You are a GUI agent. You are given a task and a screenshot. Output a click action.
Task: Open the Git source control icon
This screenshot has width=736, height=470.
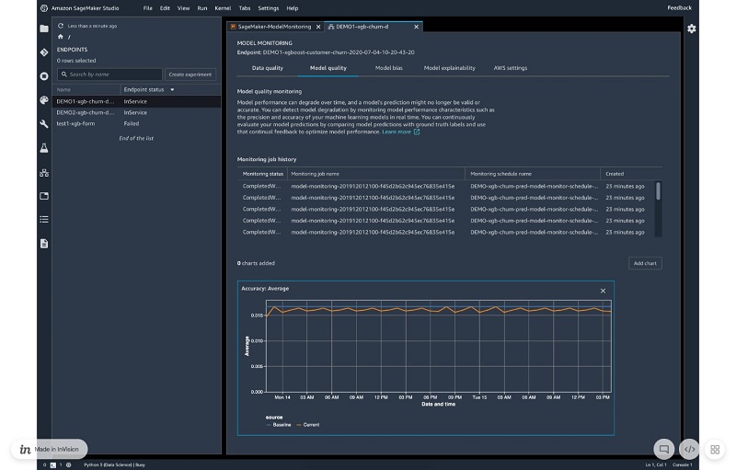click(44, 52)
